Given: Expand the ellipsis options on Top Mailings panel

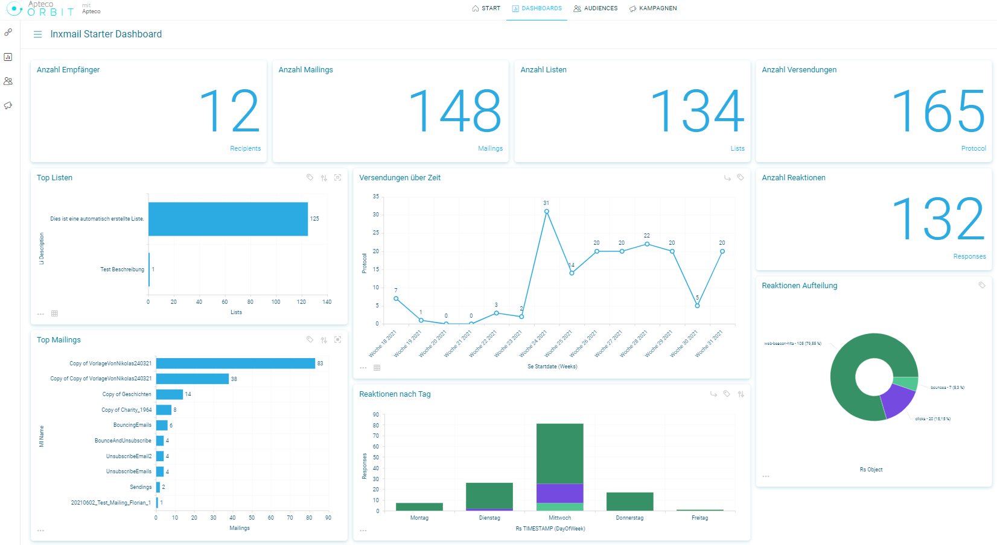Looking at the screenshot, I should 40,531.
